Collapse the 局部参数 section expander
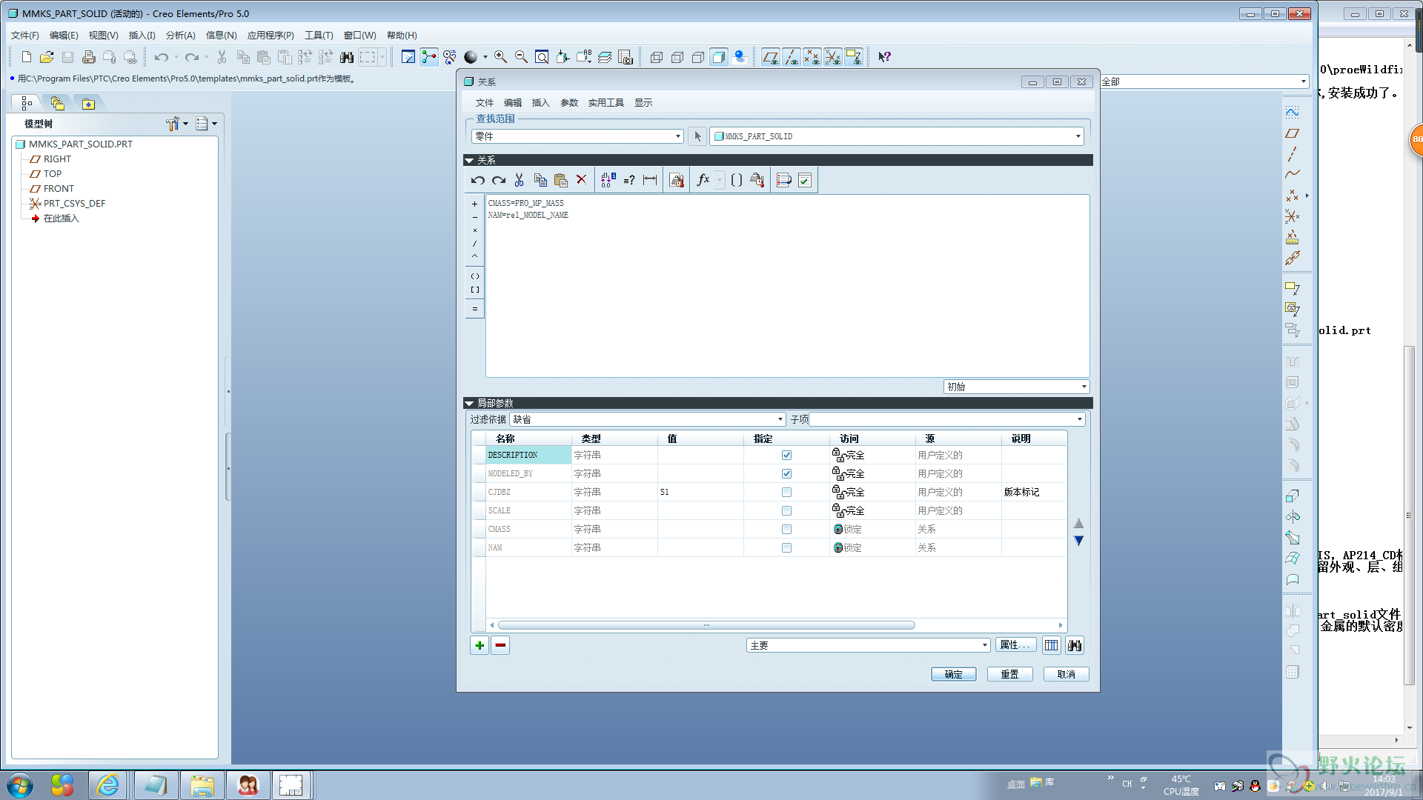The image size is (1423, 800). (x=469, y=403)
